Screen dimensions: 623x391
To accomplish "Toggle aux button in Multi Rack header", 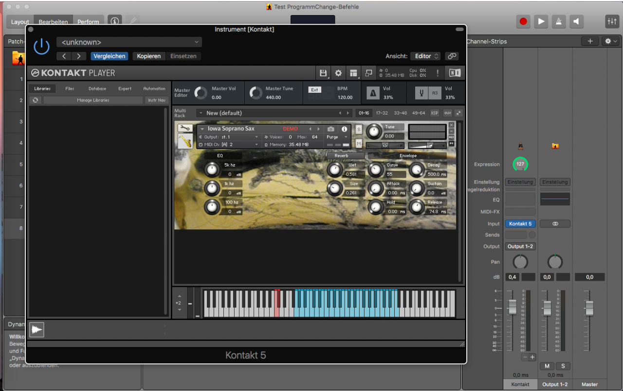I will [x=447, y=113].
